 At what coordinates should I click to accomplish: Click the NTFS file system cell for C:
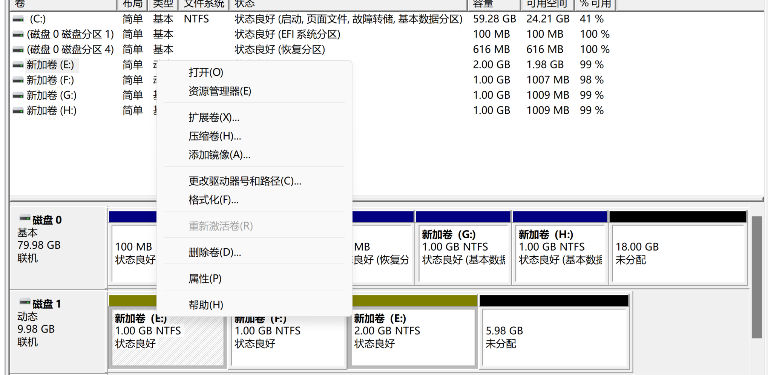click(x=196, y=19)
